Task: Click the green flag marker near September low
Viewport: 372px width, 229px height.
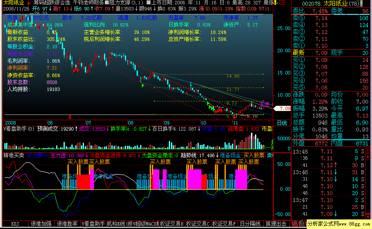Action: 143,85
